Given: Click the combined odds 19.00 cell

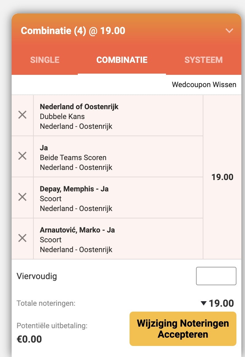Looking at the screenshot, I should point(222,177).
